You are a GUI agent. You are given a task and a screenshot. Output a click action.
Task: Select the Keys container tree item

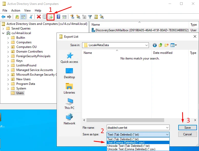pos(17,61)
